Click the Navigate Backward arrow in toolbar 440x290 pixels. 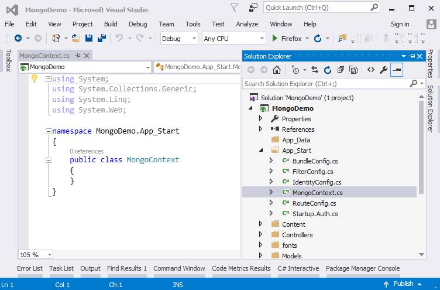(x=18, y=38)
